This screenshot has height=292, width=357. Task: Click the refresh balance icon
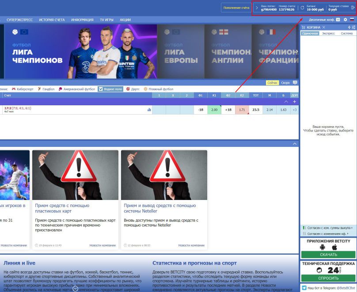click(x=302, y=8)
